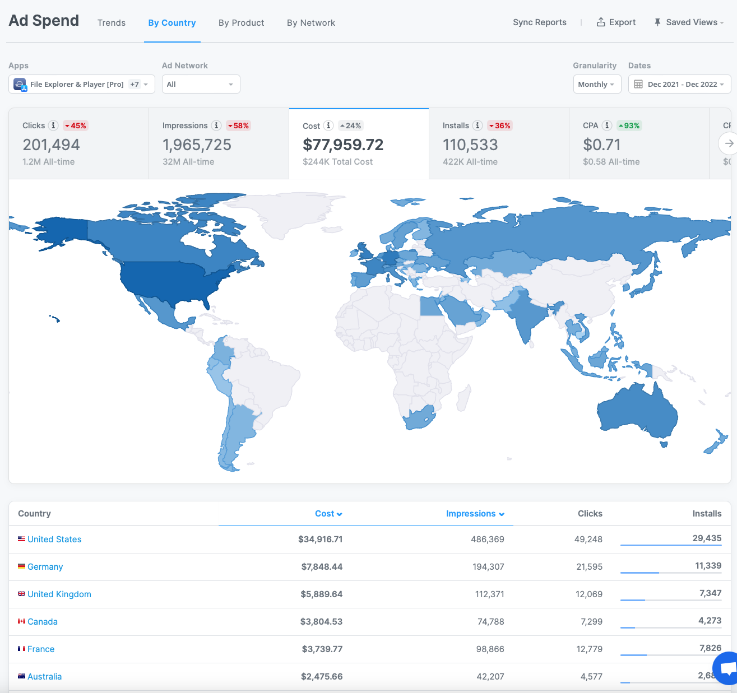Screen dimensions: 737x693
Task: Click Sync Reports link
Action: pyautogui.click(x=539, y=22)
